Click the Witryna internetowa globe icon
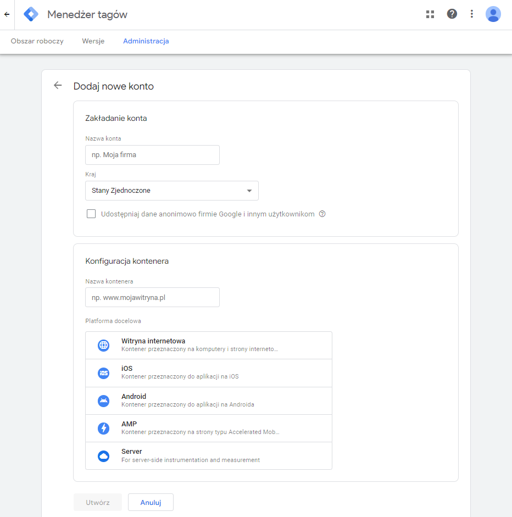This screenshot has height=517, width=512. [x=103, y=346]
